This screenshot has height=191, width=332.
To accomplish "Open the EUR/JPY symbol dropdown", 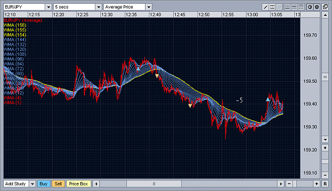I will pos(48,7).
